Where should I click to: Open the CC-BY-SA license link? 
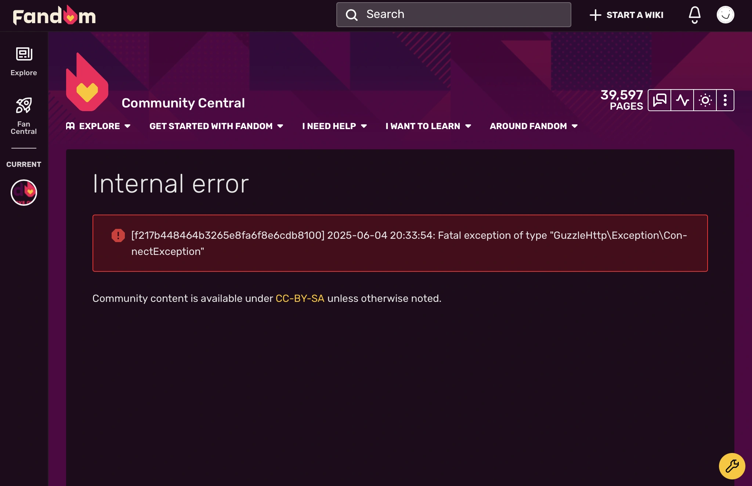click(300, 299)
